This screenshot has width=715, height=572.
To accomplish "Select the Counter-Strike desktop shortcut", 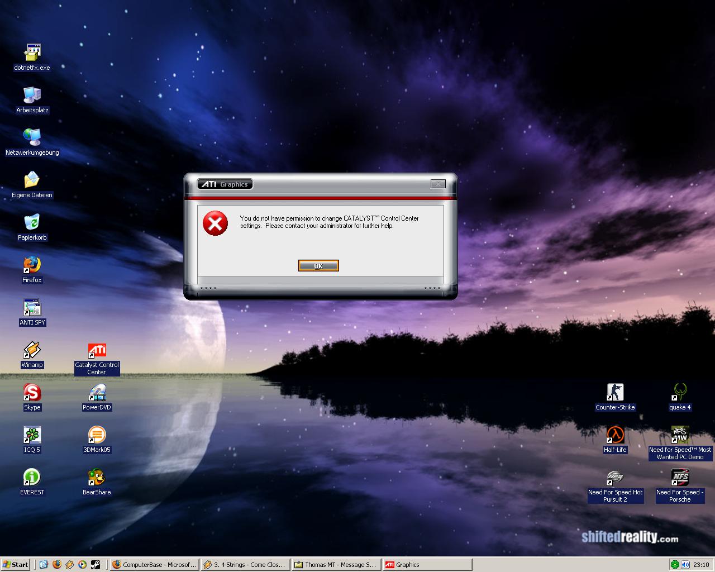I will coord(616,397).
